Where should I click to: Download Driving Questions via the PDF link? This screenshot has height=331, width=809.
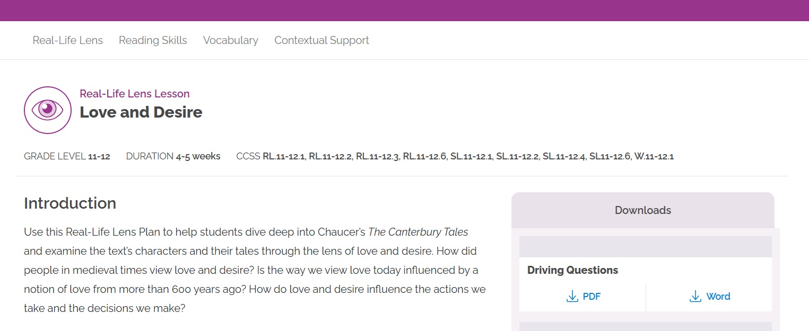tap(591, 297)
